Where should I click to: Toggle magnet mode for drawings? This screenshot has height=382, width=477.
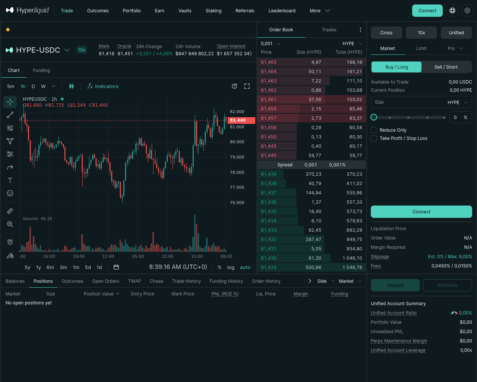pyautogui.click(x=10, y=242)
